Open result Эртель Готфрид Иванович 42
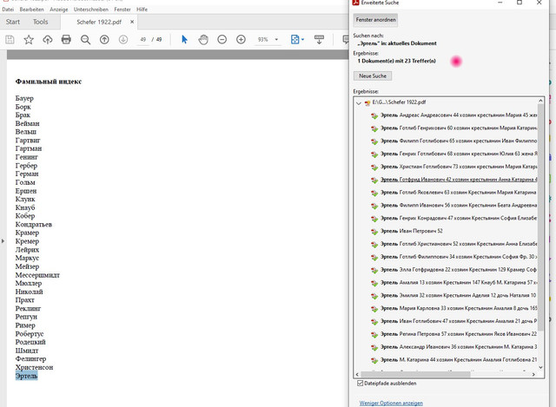Screen dimensions: 556x407 coord(459,180)
